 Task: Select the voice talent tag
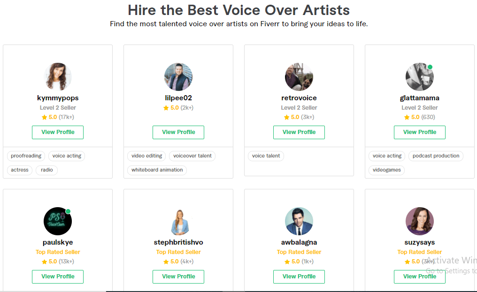266,156
